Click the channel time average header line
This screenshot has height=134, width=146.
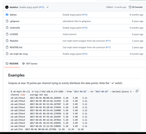(29, 95)
